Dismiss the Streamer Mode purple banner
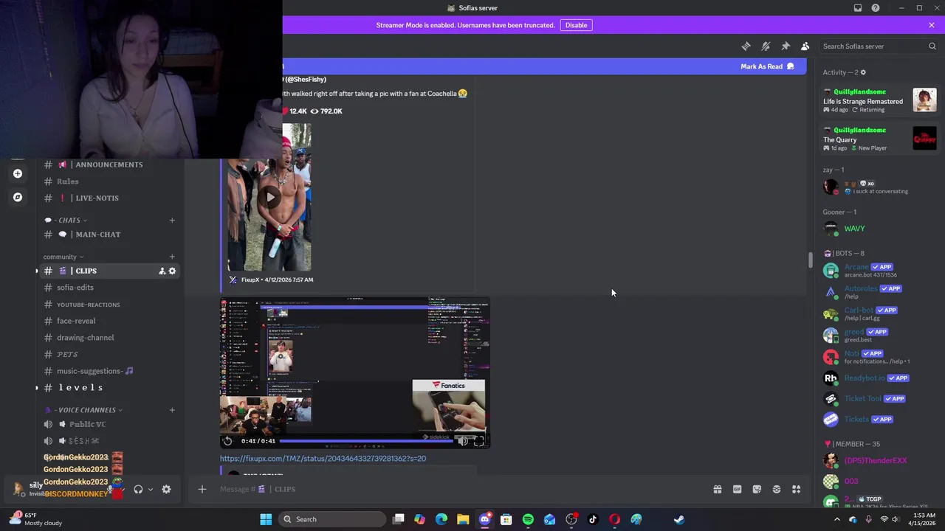Viewport: 945px width, 531px height. coord(932,25)
